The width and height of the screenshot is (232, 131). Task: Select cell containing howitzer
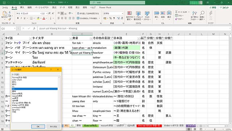coord(103,52)
